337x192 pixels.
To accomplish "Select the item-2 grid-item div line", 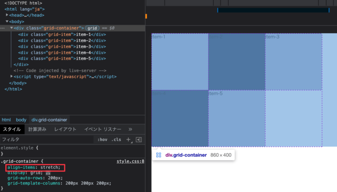I will pos(62,40).
